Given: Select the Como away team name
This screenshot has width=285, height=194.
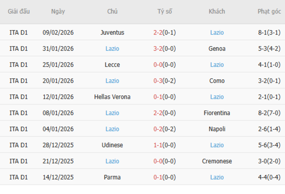Looking at the screenshot, I should coord(217,81).
